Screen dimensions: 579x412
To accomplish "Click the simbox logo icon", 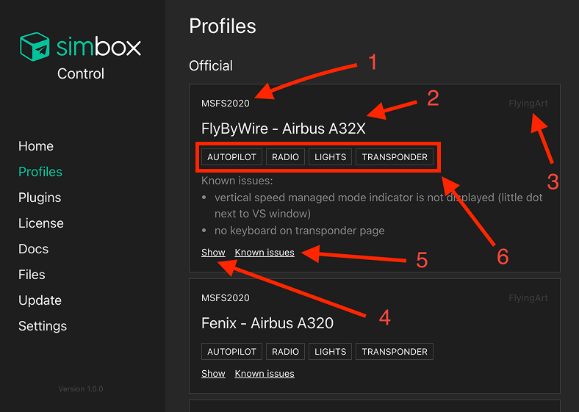I will point(35,46).
